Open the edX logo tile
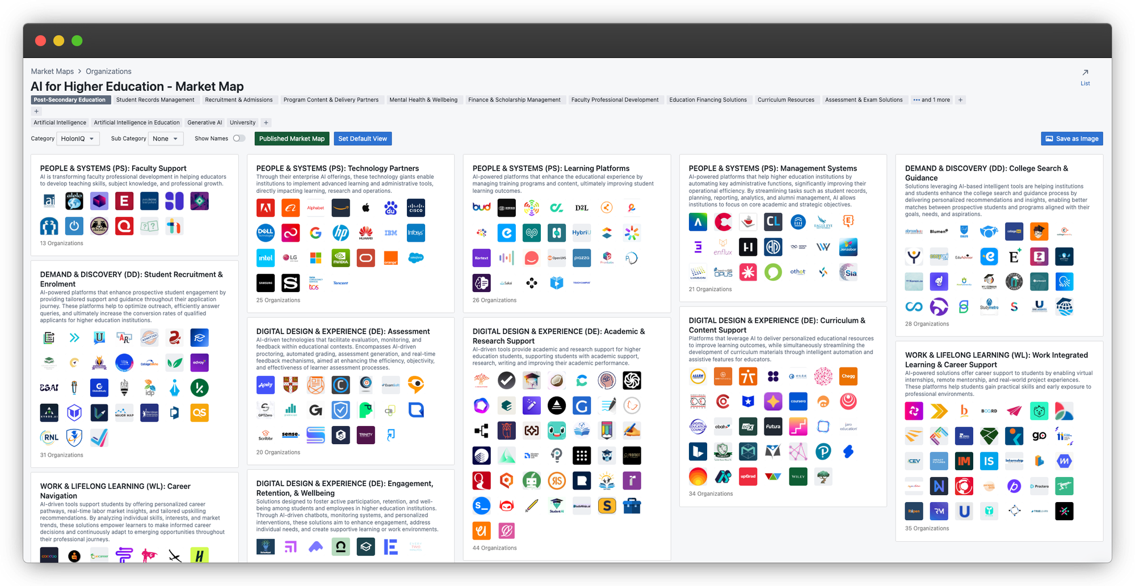This screenshot has height=586, width=1135. (748, 426)
